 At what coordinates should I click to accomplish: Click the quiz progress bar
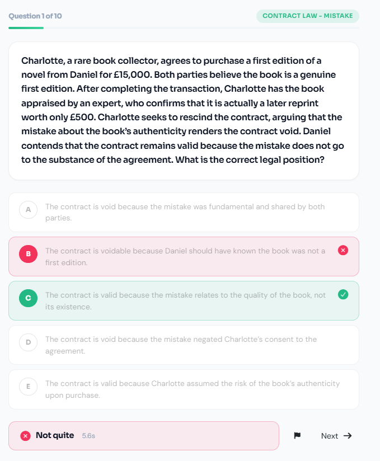(184, 27)
